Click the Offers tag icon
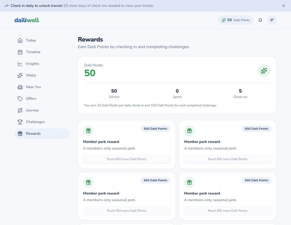This screenshot has height=225, width=291. point(20,98)
